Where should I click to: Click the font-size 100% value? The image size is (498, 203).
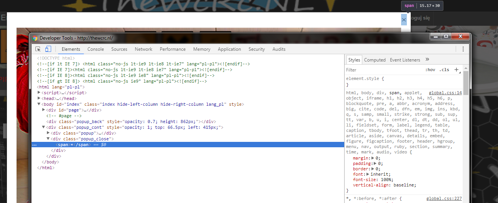pyautogui.click(x=386, y=180)
